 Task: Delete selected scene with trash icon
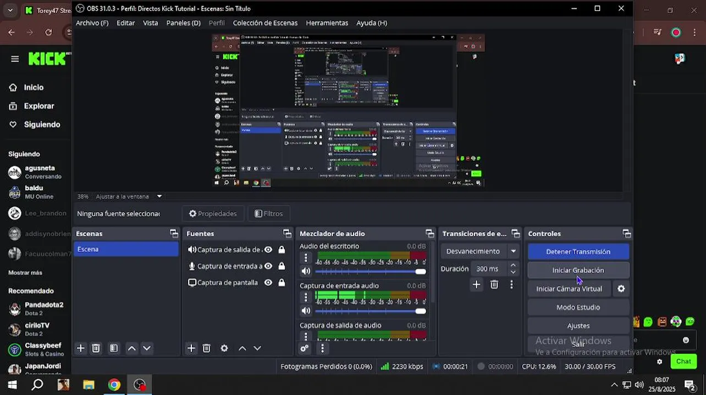coord(96,348)
